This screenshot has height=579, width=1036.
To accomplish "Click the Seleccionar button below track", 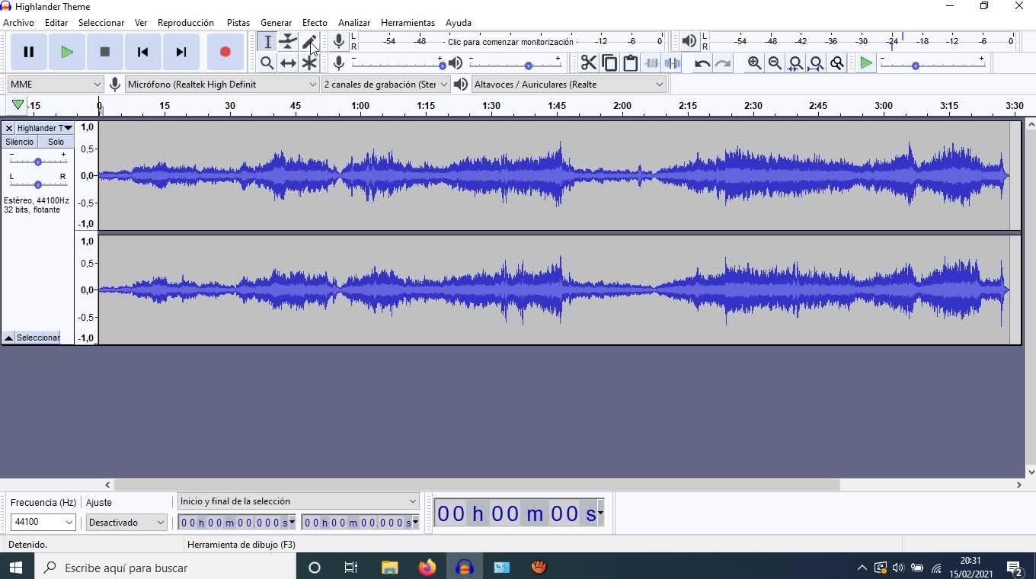I will (x=38, y=337).
